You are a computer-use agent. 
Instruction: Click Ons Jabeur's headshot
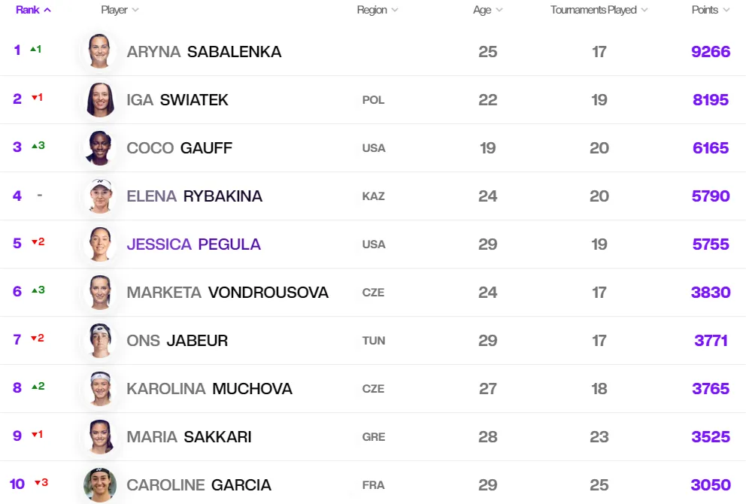(99, 340)
